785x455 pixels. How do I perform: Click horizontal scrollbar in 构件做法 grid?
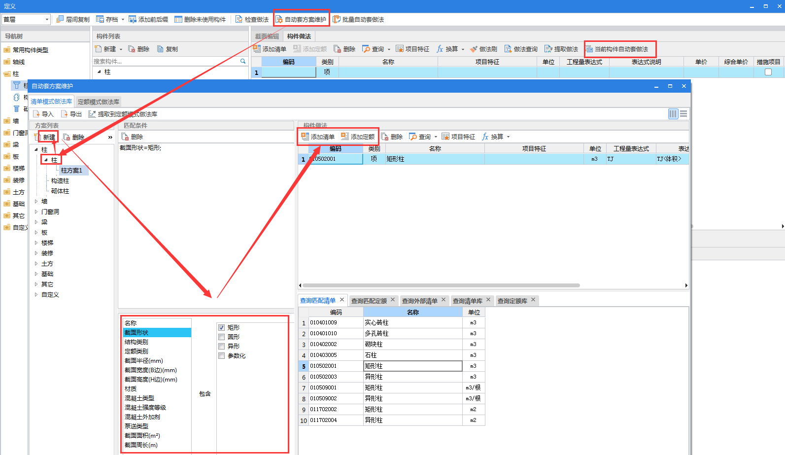click(441, 285)
